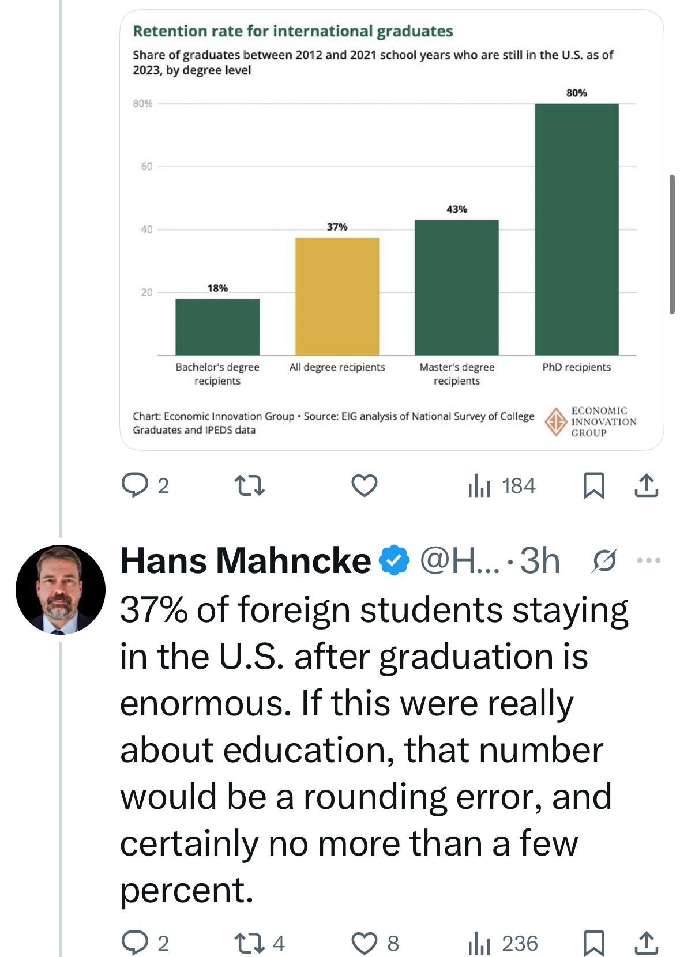Like the tweet with the retention chart
This screenshot has width=680, height=957.
coord(365,486)
